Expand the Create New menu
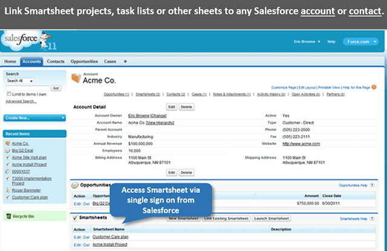Viewport: 387px width, 251px height. [x=33, y=118]
